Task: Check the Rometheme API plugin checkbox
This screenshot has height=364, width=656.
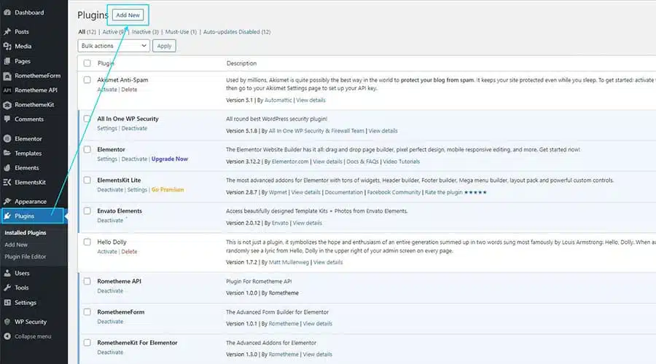Action: click(x=87, y=281)
